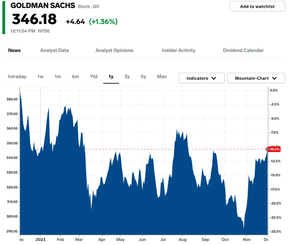The height and width of the screenshot is (245, 289).
Task: Click the GOLDMAN SACHS heading
Action: [43, 5]
